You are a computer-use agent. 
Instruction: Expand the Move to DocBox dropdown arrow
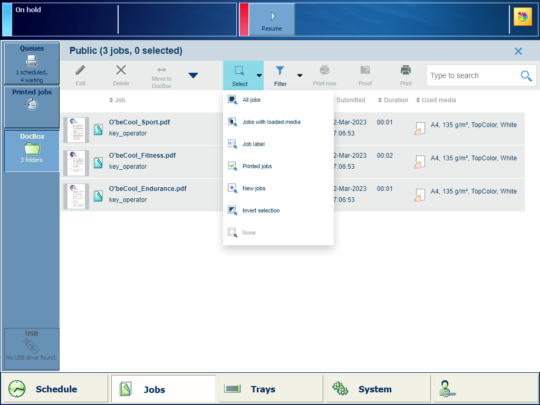pos(193,75)
